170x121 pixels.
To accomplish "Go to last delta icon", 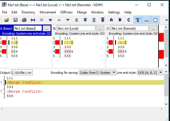I will click(50, 20).
